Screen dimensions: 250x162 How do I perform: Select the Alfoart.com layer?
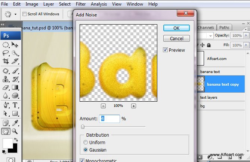click(221, 58)
